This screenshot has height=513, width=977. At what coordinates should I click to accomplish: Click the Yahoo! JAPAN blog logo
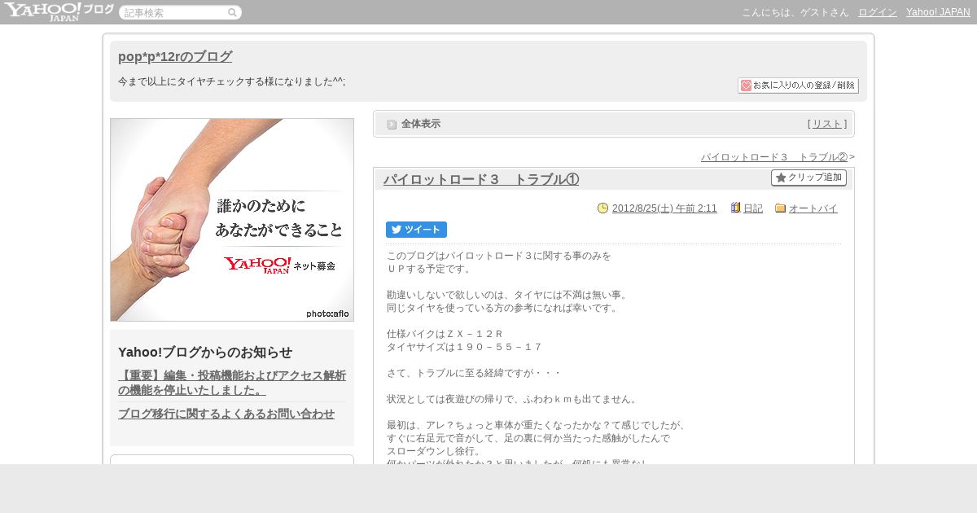pyautogui.click(x=59, y=11)
